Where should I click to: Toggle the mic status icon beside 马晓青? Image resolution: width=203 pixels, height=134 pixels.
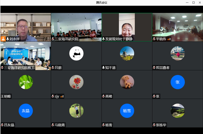pyautogui.click(x=53, y=125)
